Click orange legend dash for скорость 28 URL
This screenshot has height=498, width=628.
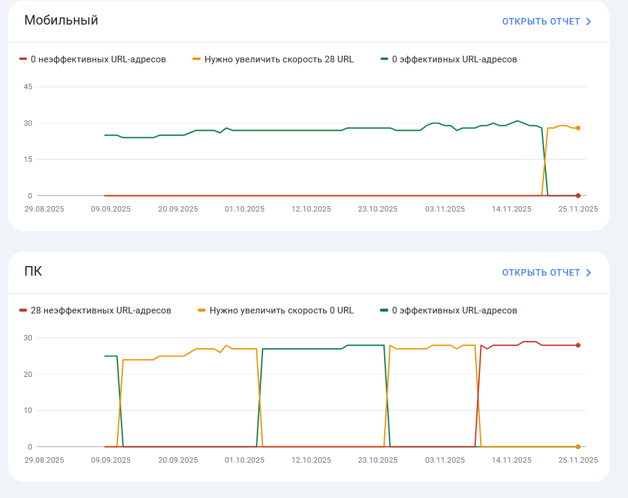coord(197,59)
